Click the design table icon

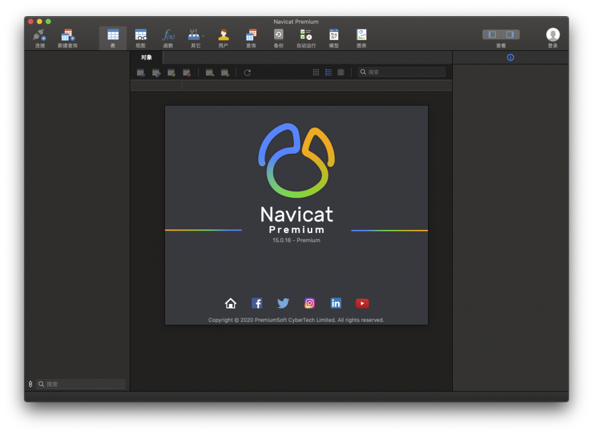coord(156,72)
